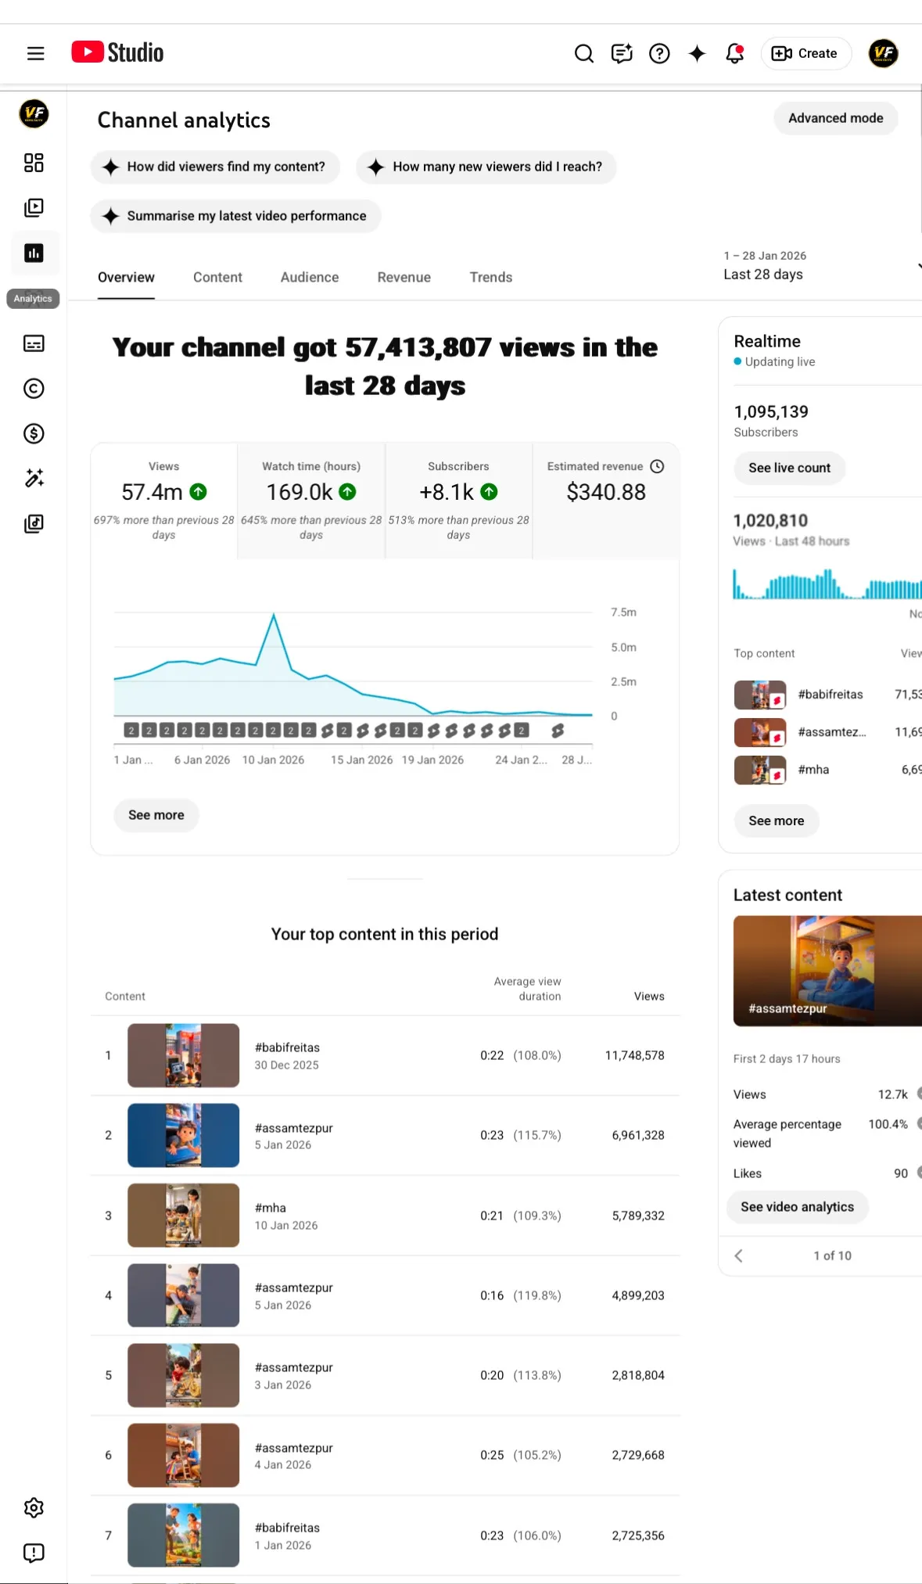Switch to the Revenue tab
922x1584 pixels.
[x=404, y=278]
